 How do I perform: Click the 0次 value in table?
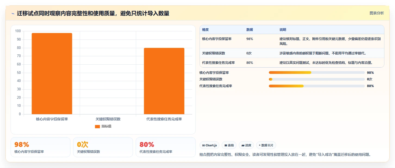click(x=249, y=53)
